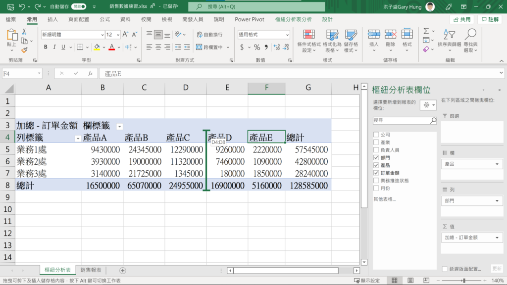Click the Undo icon in the title bar
507x285 pixels.
(x=22, y=6)
